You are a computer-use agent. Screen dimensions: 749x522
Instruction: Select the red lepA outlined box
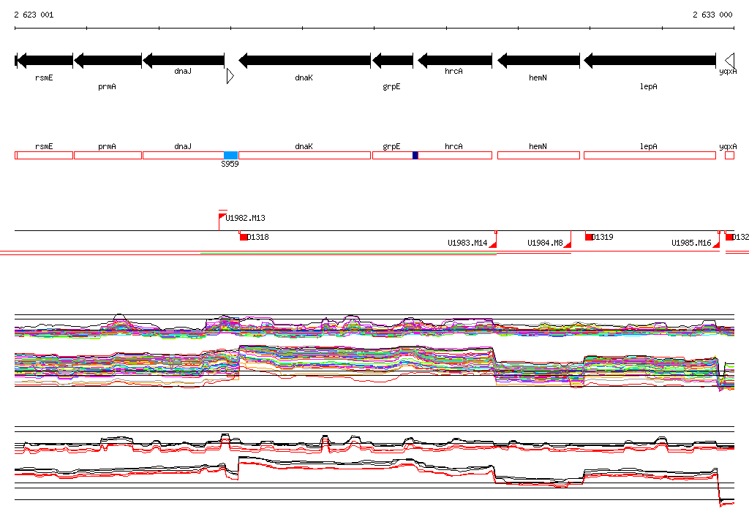[650, 156]
